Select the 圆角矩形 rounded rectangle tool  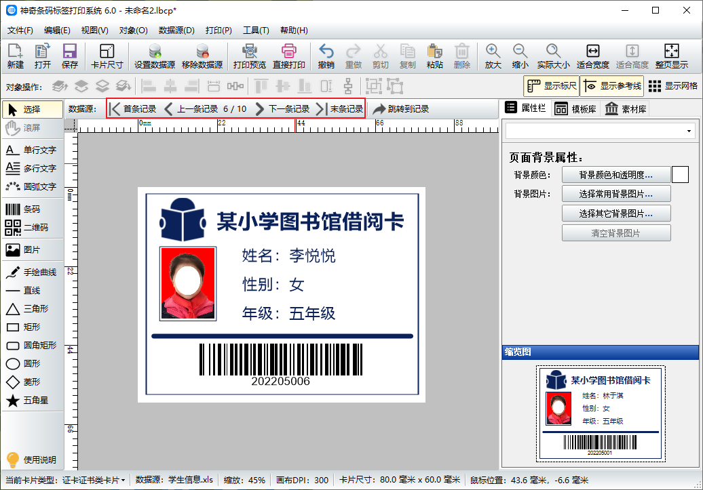[x=31, y=346]
